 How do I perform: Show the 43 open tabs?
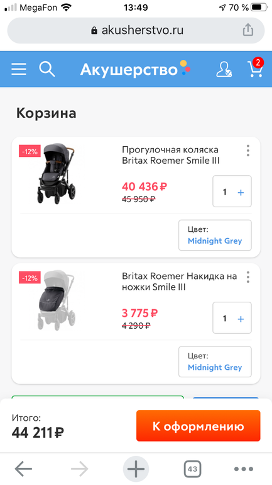point(192,469)
